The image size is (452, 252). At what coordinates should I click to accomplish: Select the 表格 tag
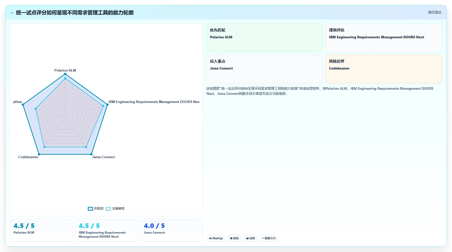click(x=234, y=238)
